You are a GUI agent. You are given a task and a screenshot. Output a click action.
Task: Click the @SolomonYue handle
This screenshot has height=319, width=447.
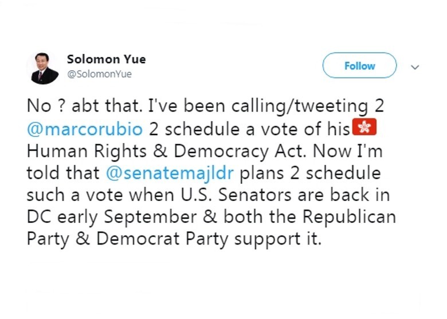click(99, 74)
